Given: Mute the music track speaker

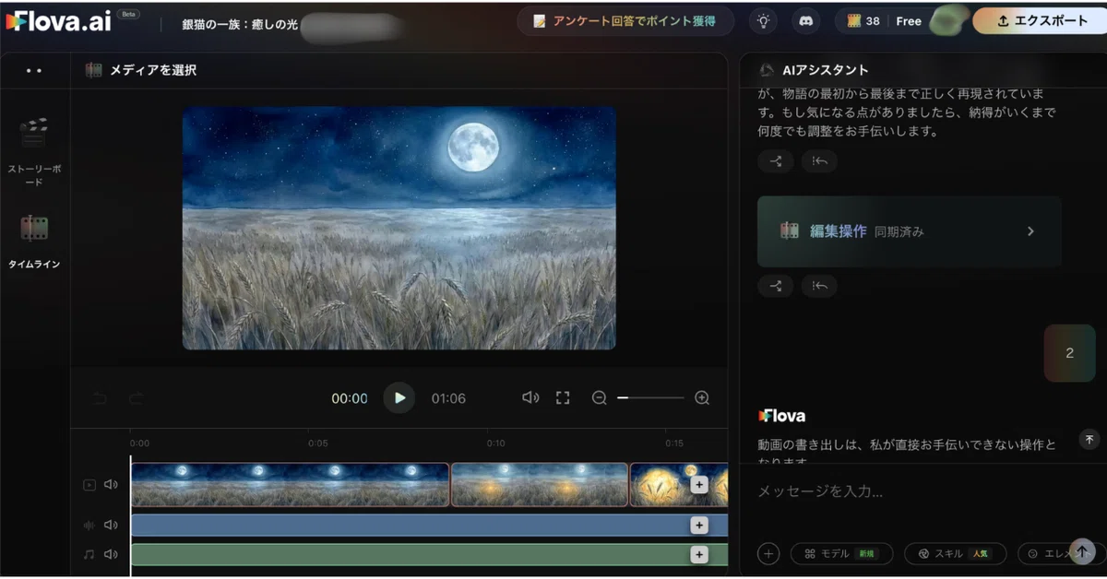Looking at the screenshot, I should pyautogui.click(x=111, y=554).
